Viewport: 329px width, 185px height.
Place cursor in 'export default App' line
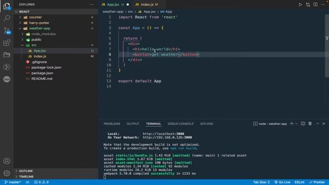tap(140, 81)
